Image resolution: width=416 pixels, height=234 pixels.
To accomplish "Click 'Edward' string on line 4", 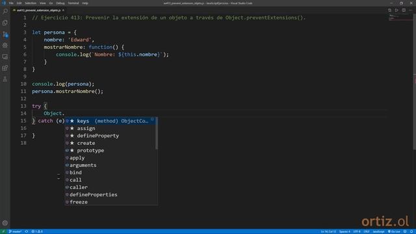I will click(79, 40).
